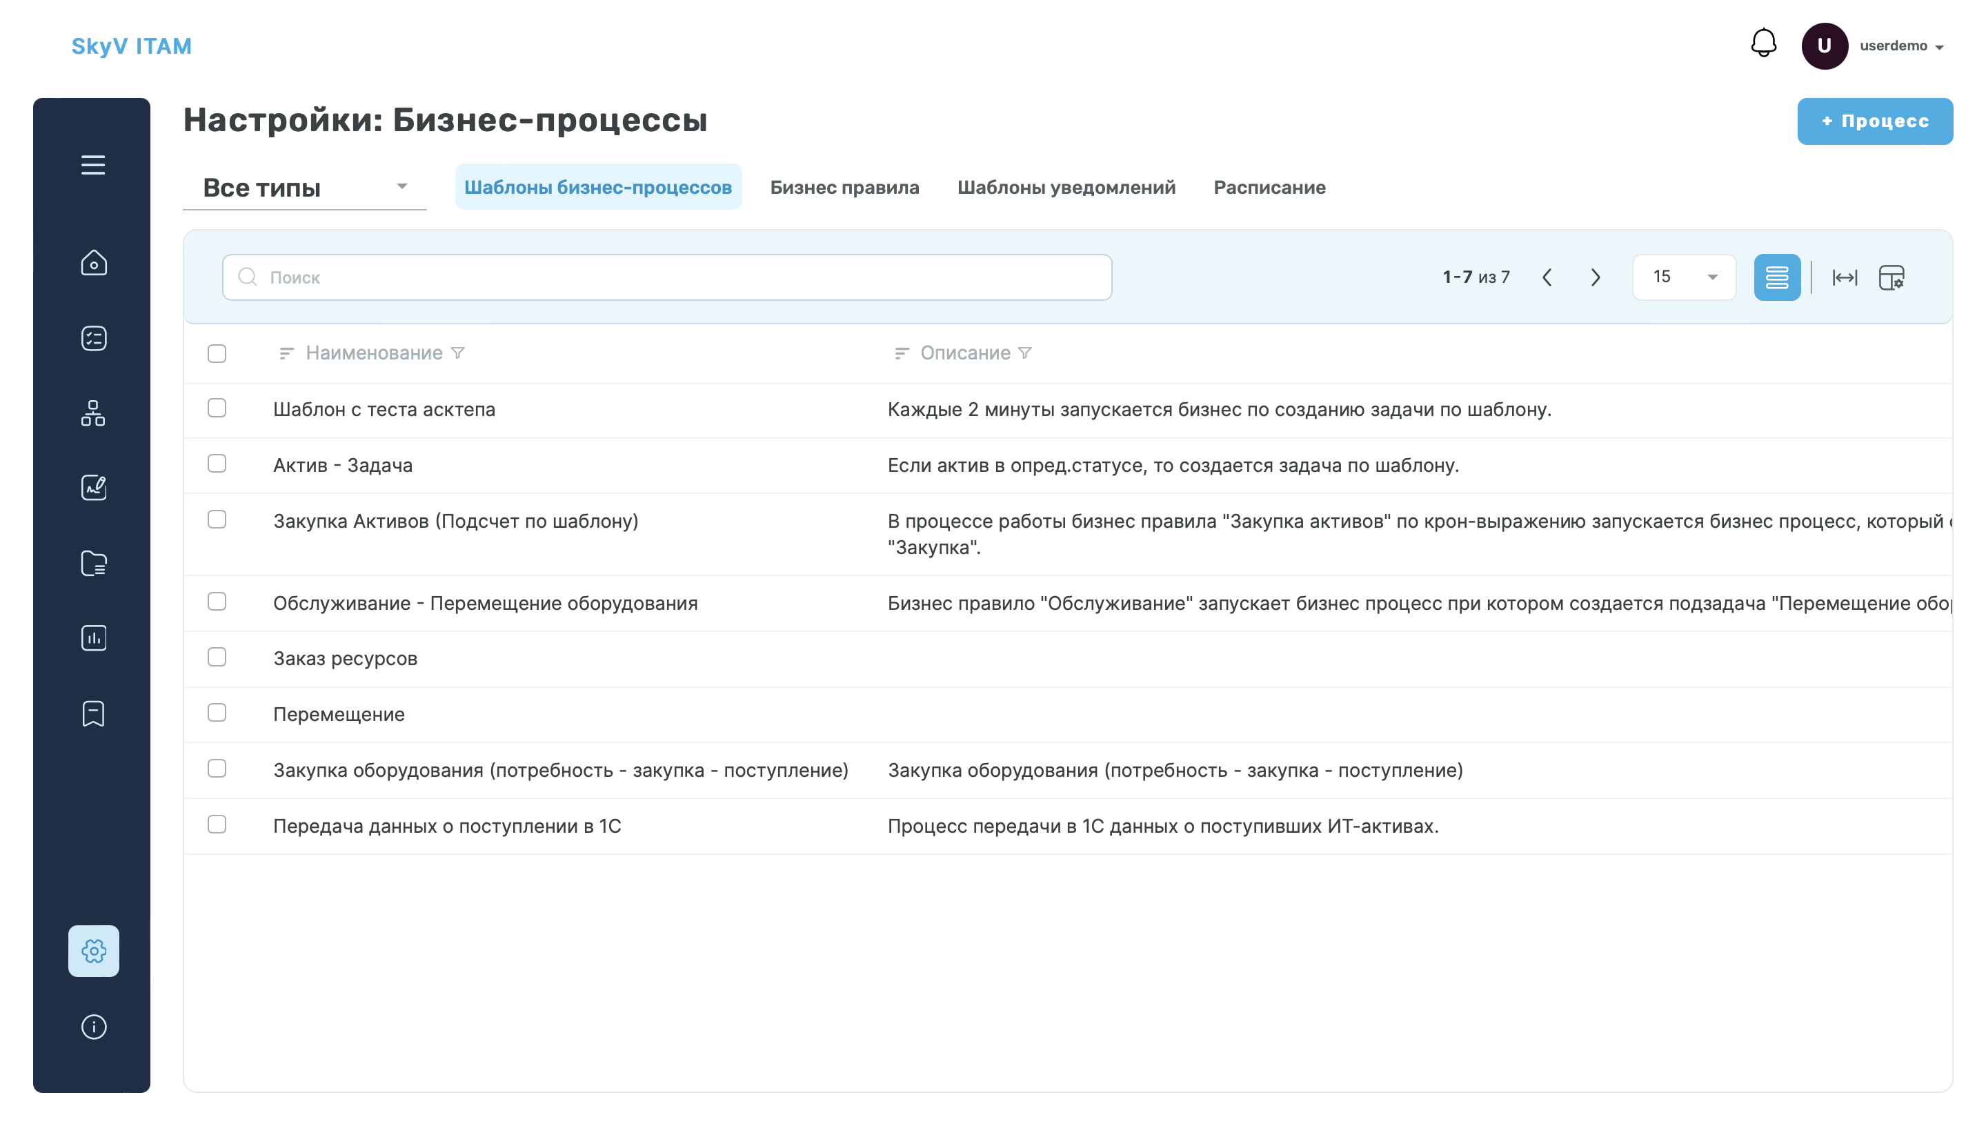Expand the Все типы dropdown

pyautogui.click(x=305, y=187)
